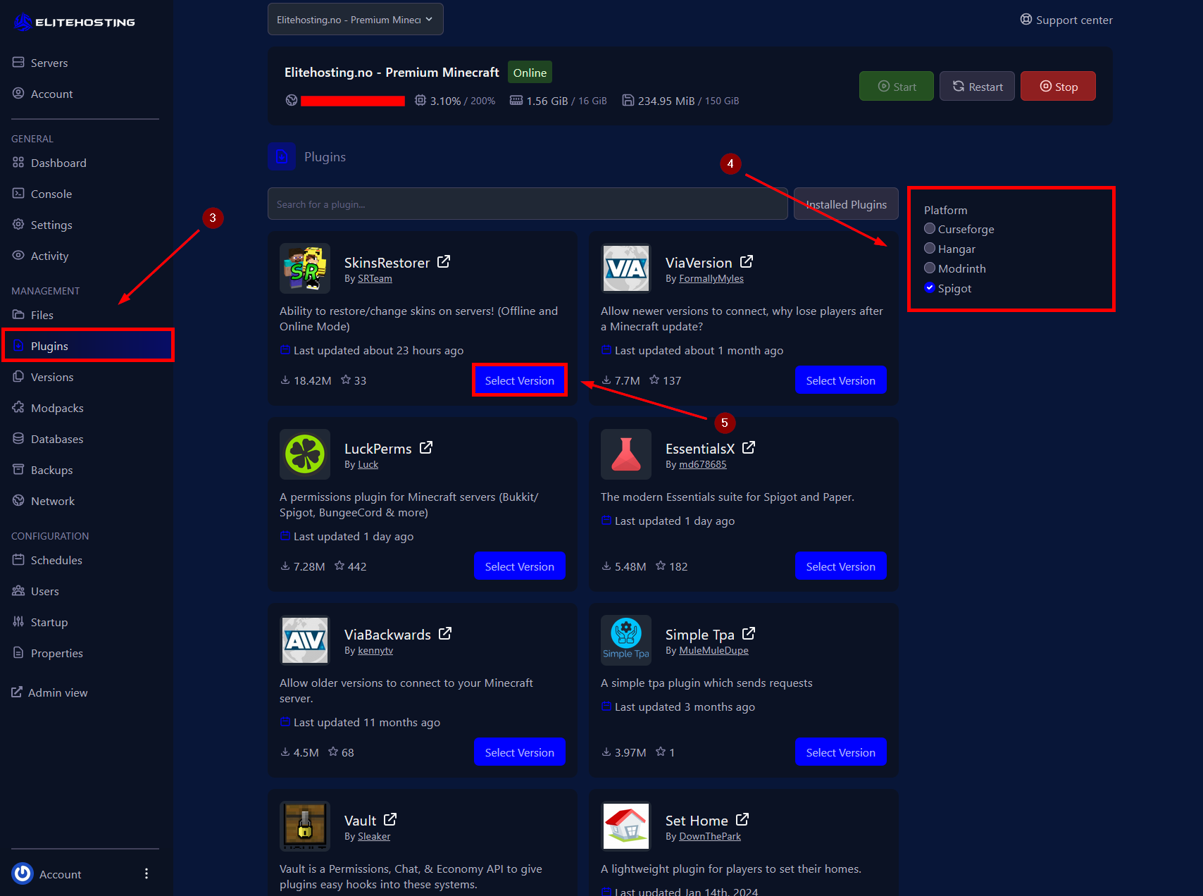Click the memory usage RAM icon
The width and height of the screenshot is (1203, 896).
(516, 100)
